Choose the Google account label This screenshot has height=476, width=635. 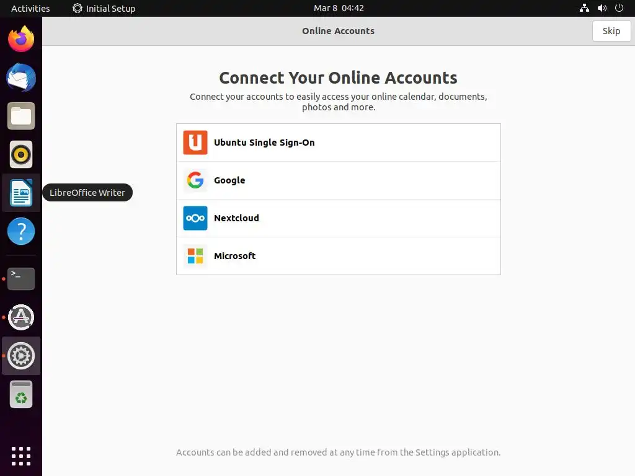coord(229,180)
